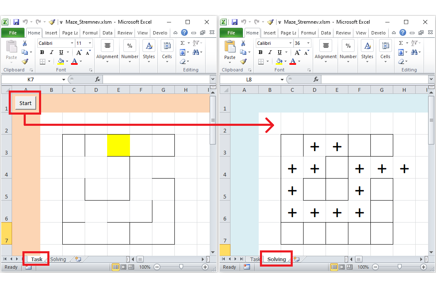This screenshot has width=436, height=289.
Task: Open Name Box dropdown showing K7
Action: (x=64, y=80)
